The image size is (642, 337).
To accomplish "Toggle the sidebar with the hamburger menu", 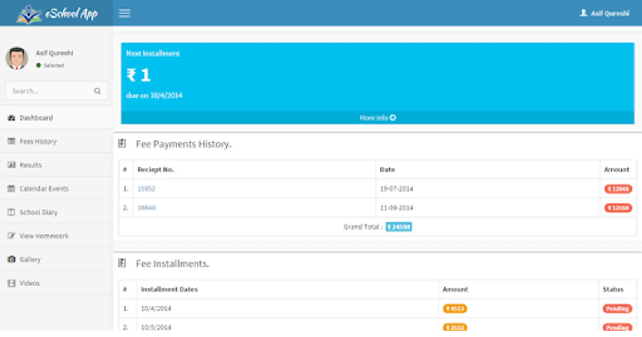I will click(x=124, y=13).
